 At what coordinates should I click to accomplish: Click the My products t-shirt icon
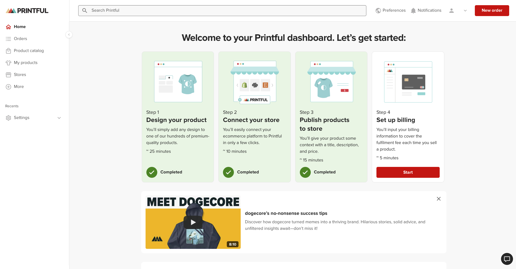[8, 63]
